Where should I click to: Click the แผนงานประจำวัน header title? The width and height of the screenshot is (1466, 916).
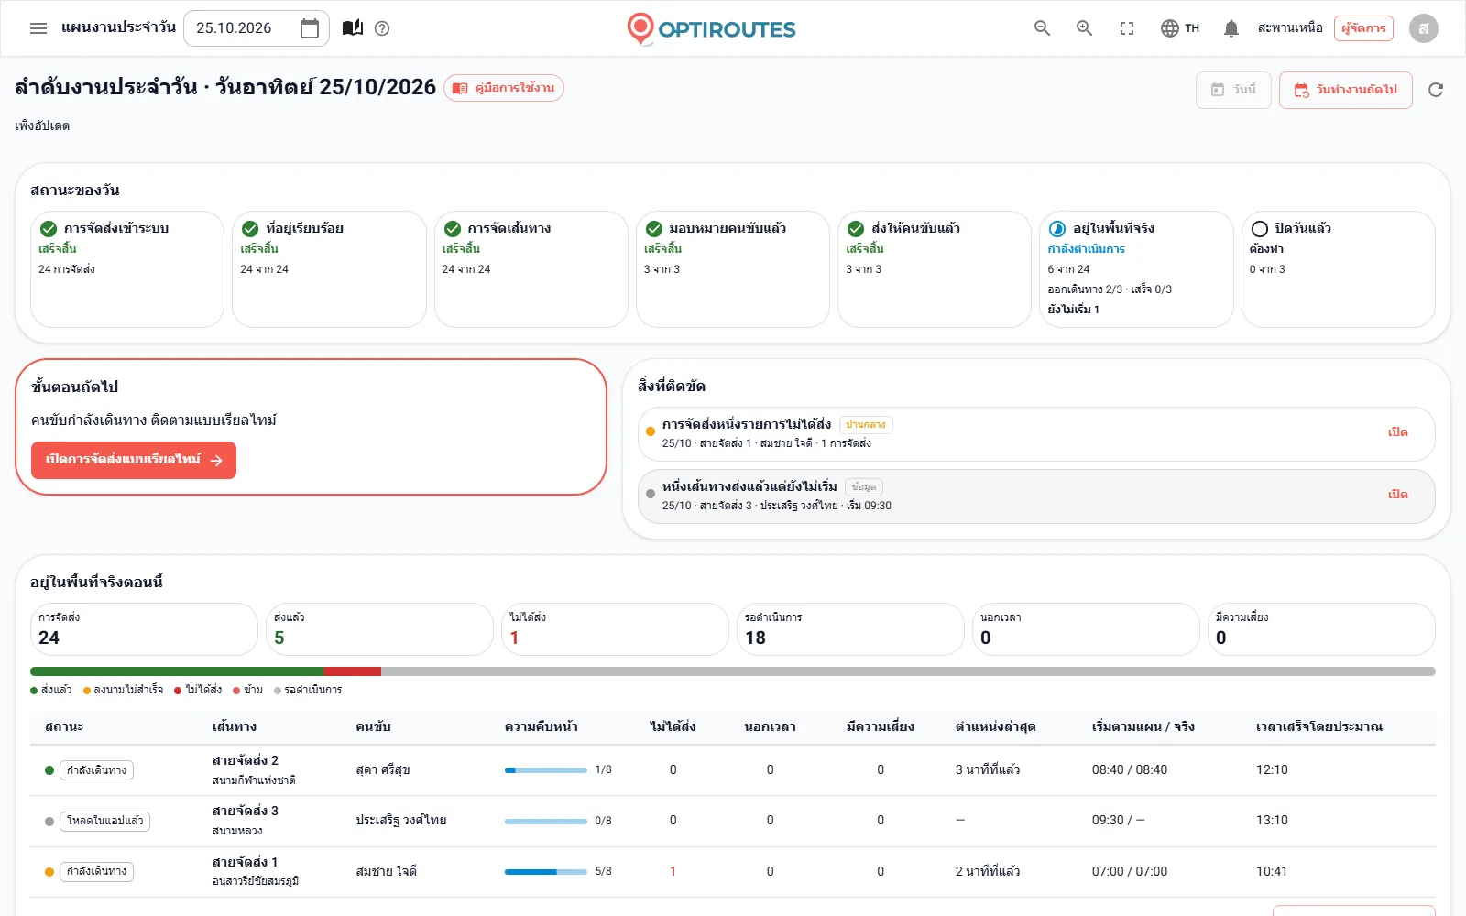point(118,27)
